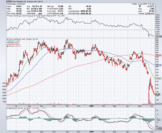Click the Mkt Cap value 12.9B
The width and height of the screenshot is (162, 133).
pyautogui.click(x=60, y=6)
